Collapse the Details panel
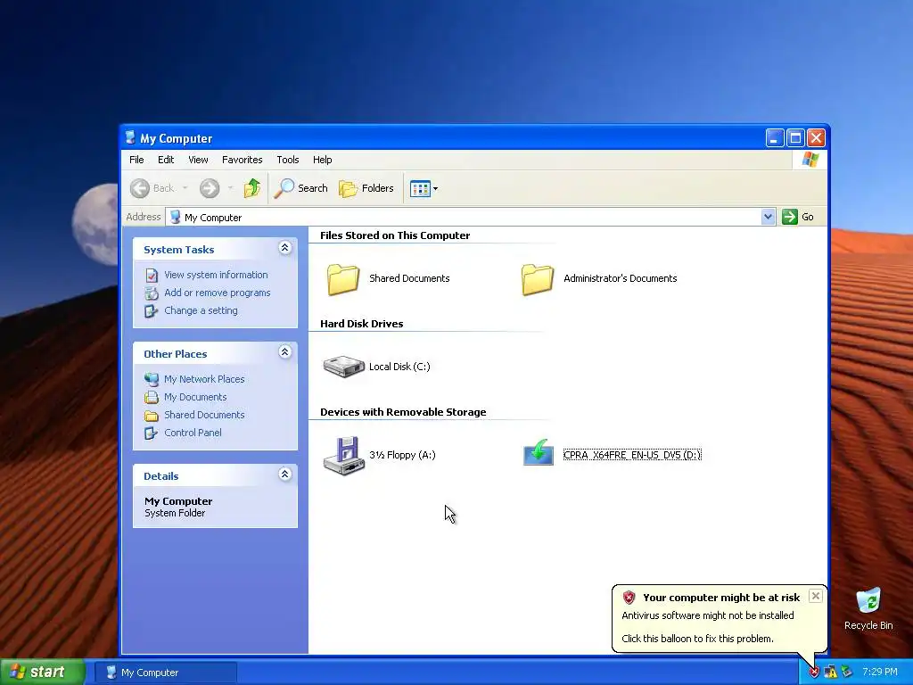The image size is (913, 685). click(x=284, y=475)
